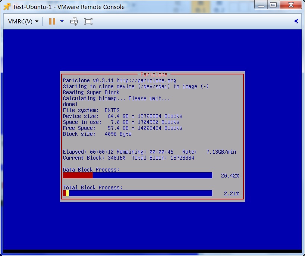Open the VMRC(V) menu
The width and height of the screenshot is (305, 256).
[x=23, y=22]
